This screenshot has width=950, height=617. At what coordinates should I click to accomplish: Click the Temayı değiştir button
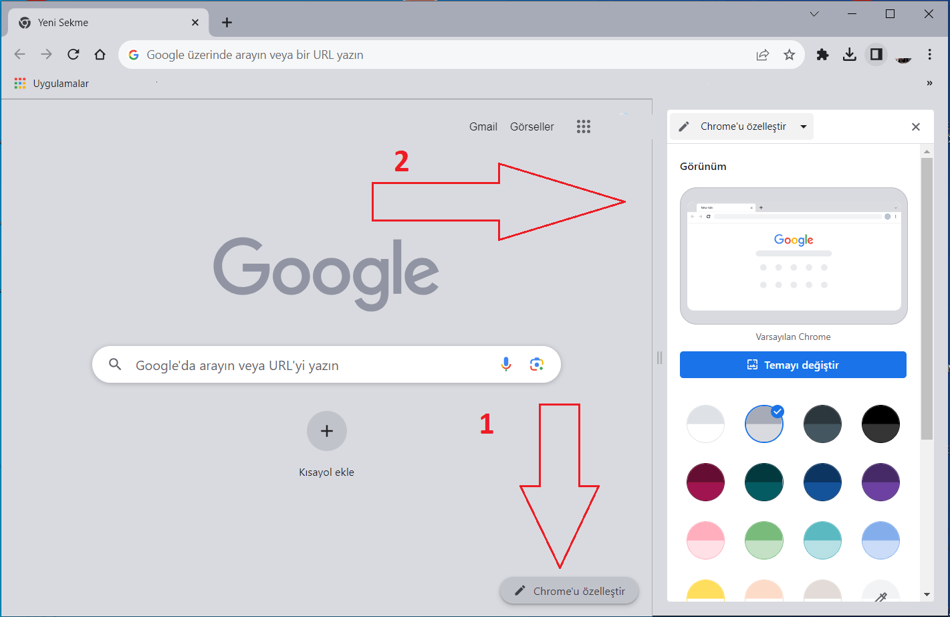point(793,365)
